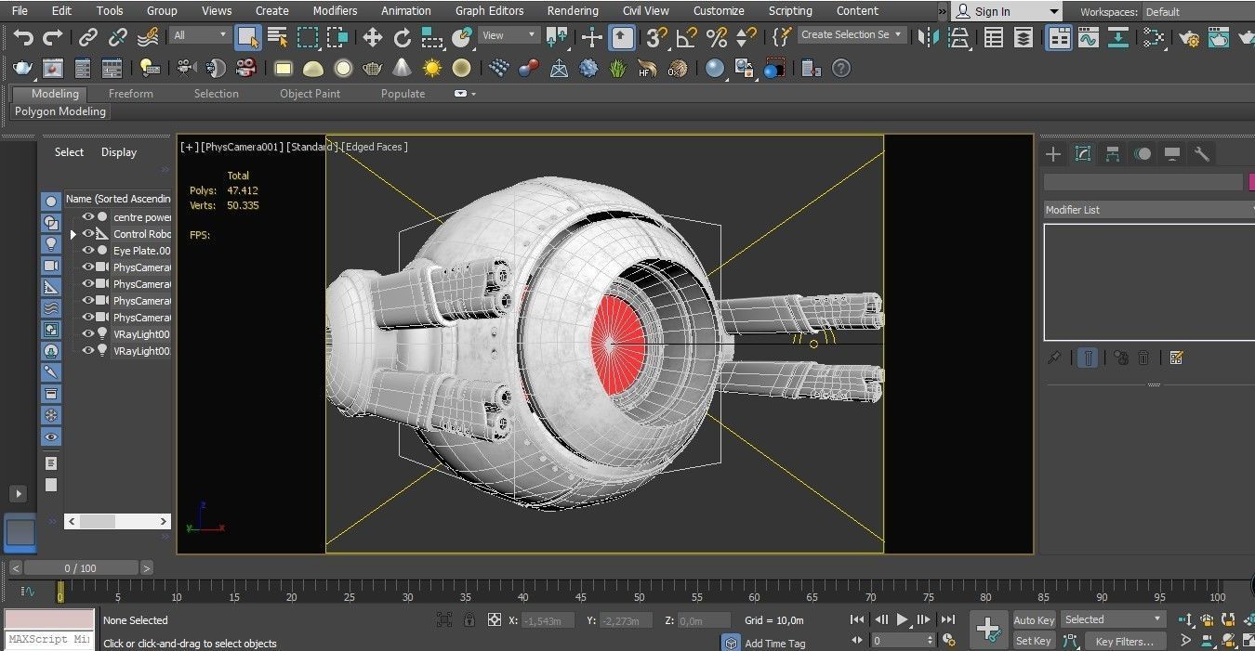Click the Auto Key button

point(1034,620)
